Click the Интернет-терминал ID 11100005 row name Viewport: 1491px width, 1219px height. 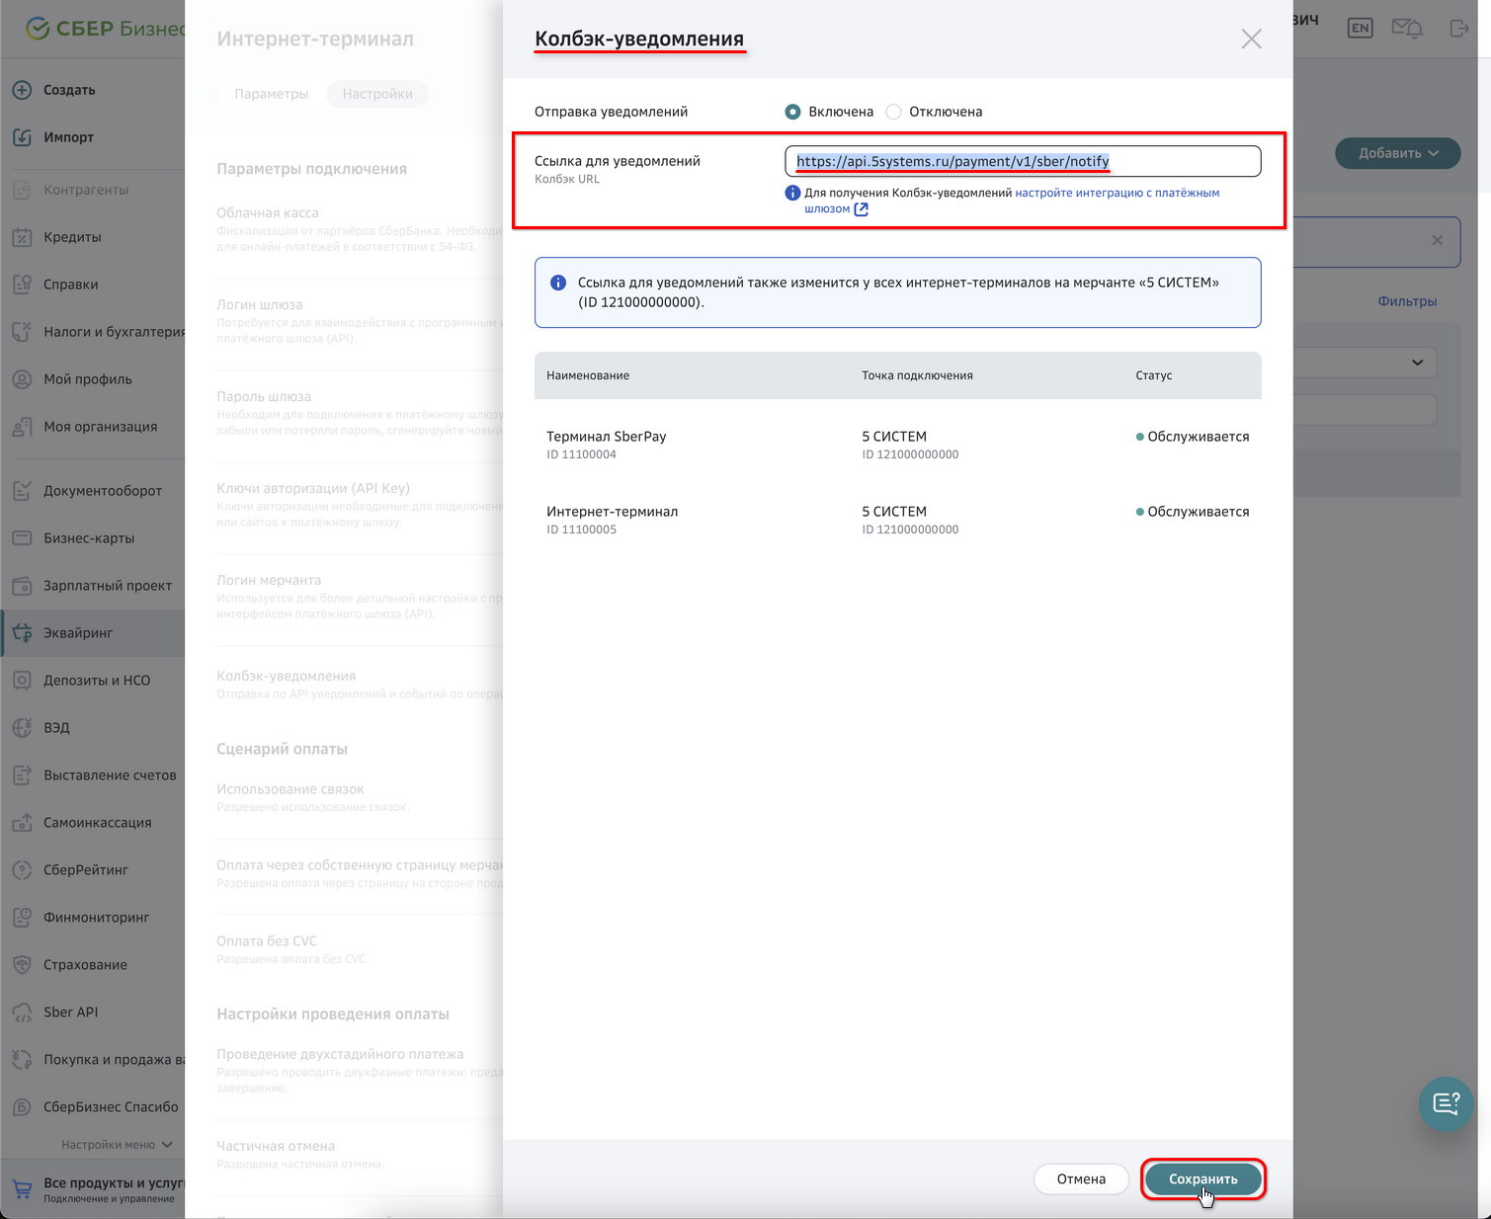pyautogui.click(x=613, y=512)
